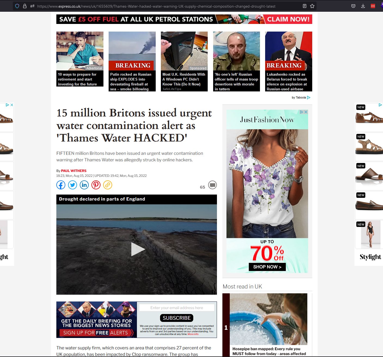Click the address bar URL

tap(156, 6)
